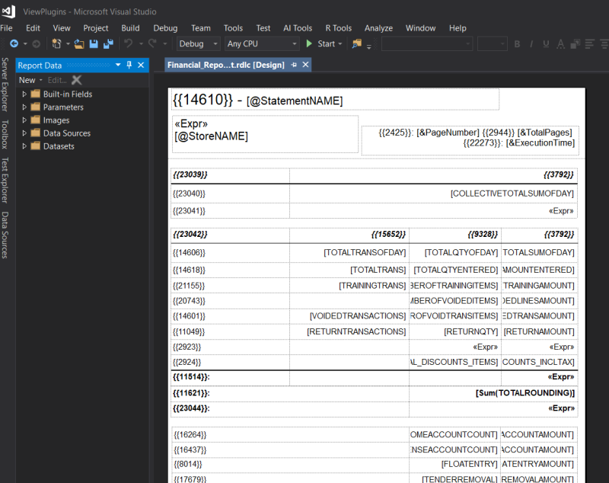Screen dimensions: 609x483
Task: Click the font name combo box
Action: coord(427,44)
